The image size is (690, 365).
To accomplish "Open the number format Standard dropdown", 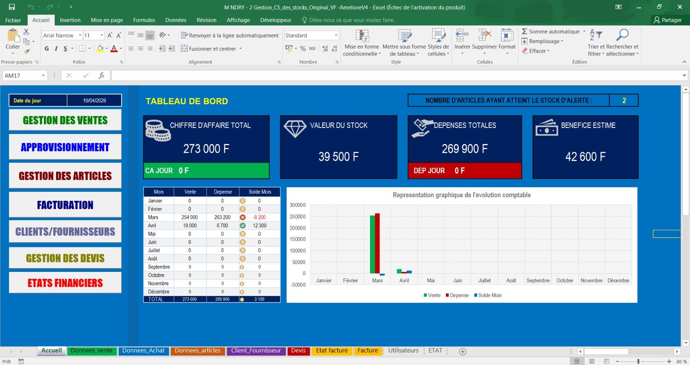I will [336, 35].
